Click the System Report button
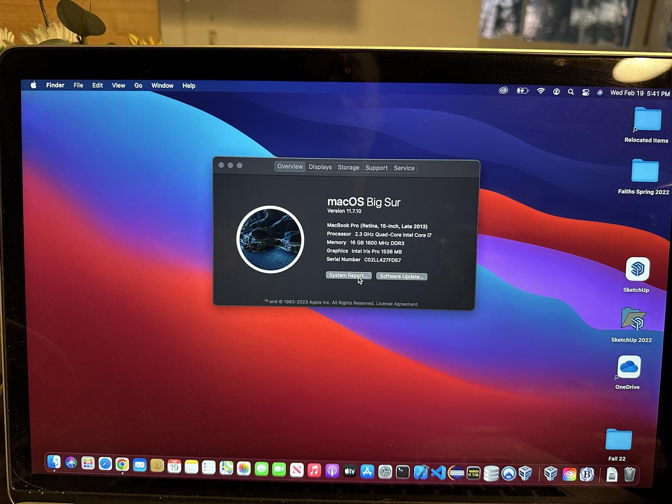672x504 pixels. pyautogui.click(x=349, y=275)
